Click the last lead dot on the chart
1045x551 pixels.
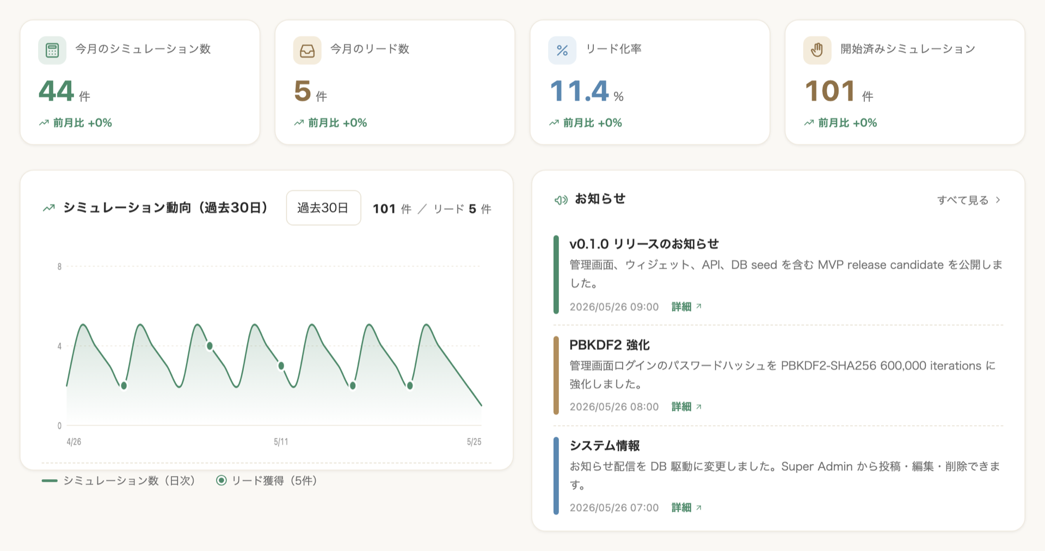(410, 386)
